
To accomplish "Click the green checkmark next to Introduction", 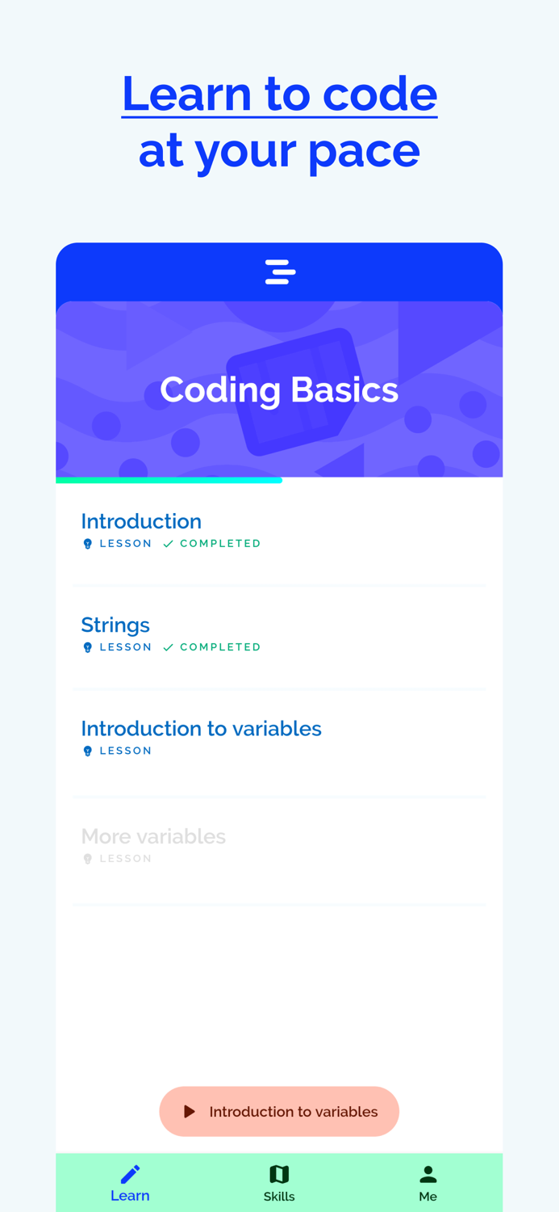I will pos(167,543).
